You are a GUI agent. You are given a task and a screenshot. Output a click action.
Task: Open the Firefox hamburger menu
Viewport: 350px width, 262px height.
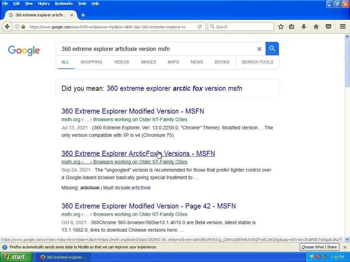pos(343,27)
